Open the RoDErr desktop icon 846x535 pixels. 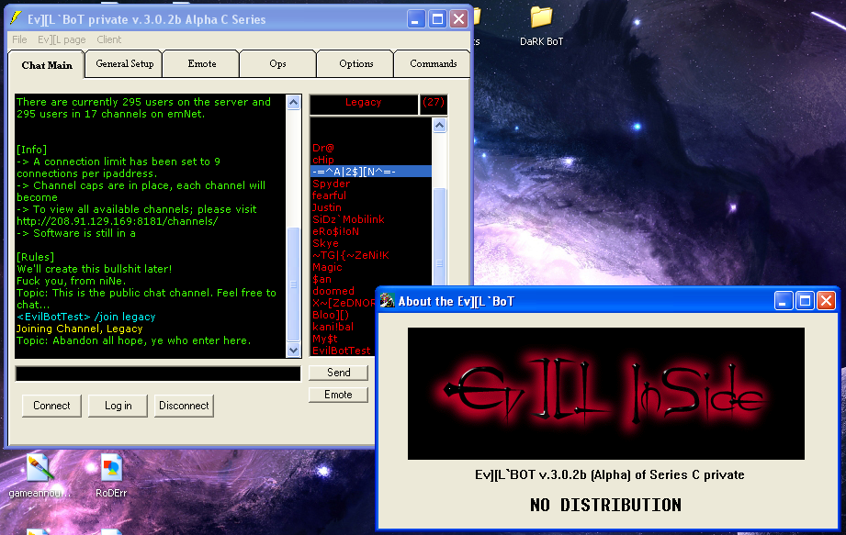tap(111, 468)
